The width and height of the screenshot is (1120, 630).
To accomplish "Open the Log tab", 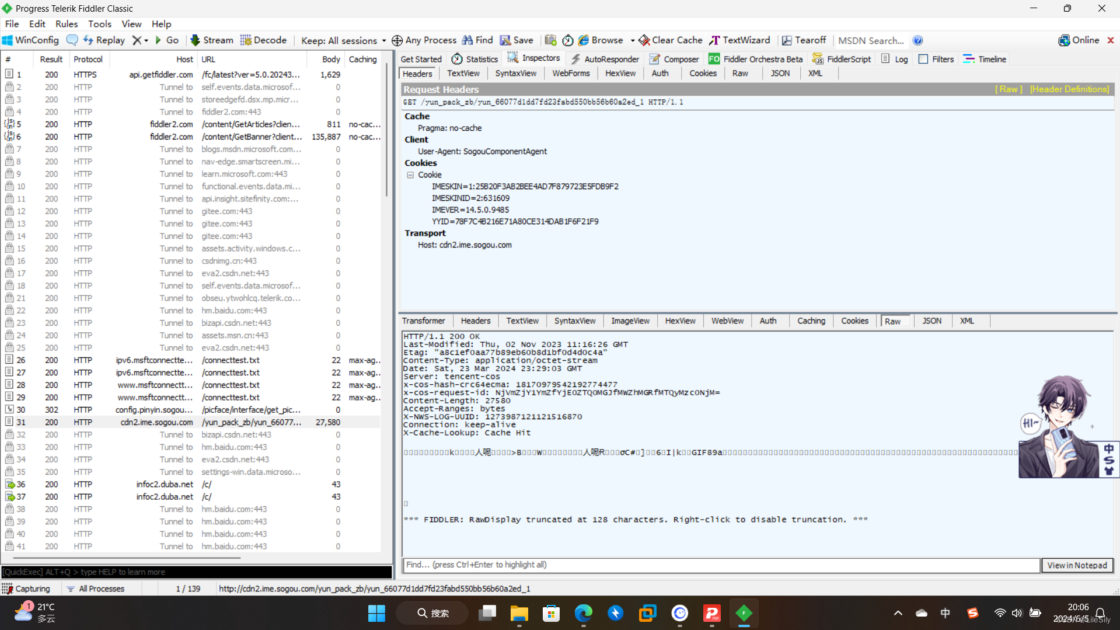I will pos(895,59).
